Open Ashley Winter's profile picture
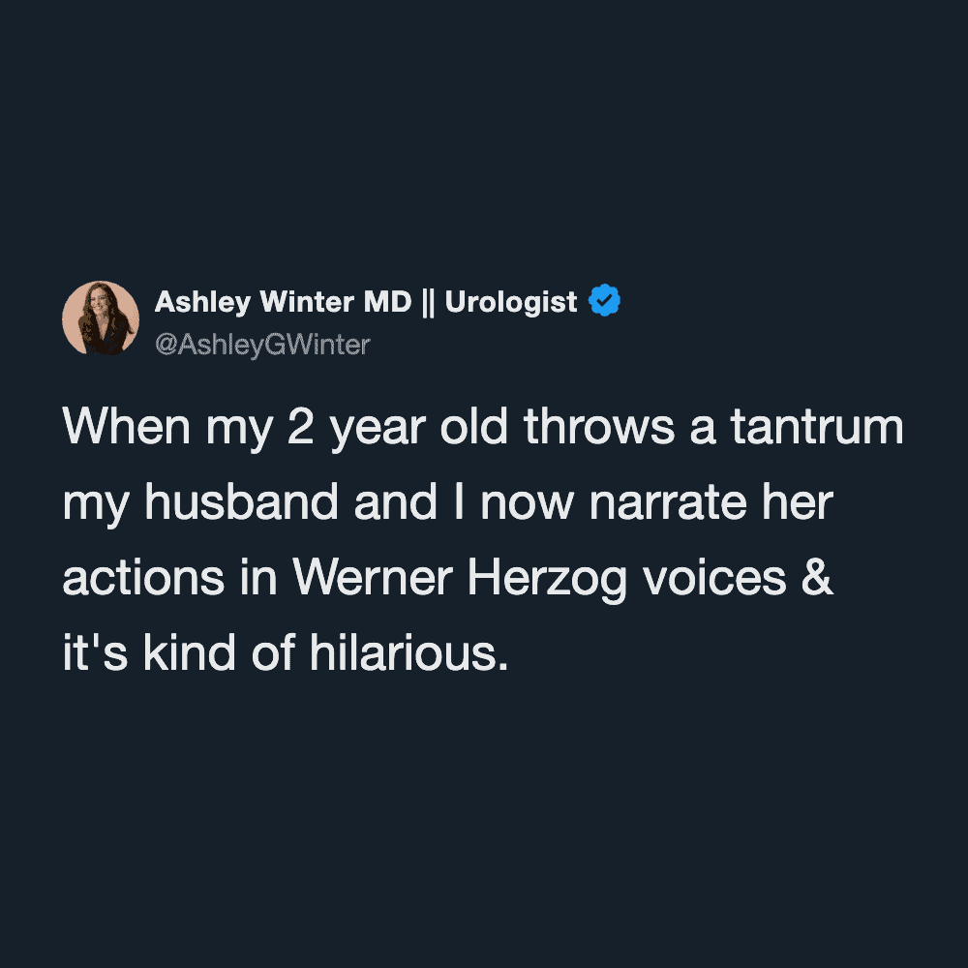Image resolution: width=968 pixels, height=968 pixels. [x=101, y=318]
